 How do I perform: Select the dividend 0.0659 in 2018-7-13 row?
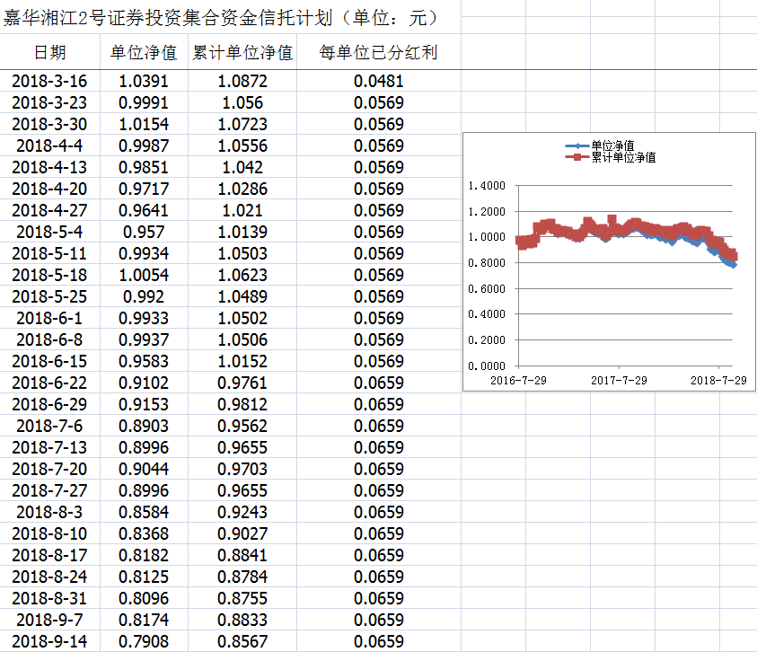[379, 448]
